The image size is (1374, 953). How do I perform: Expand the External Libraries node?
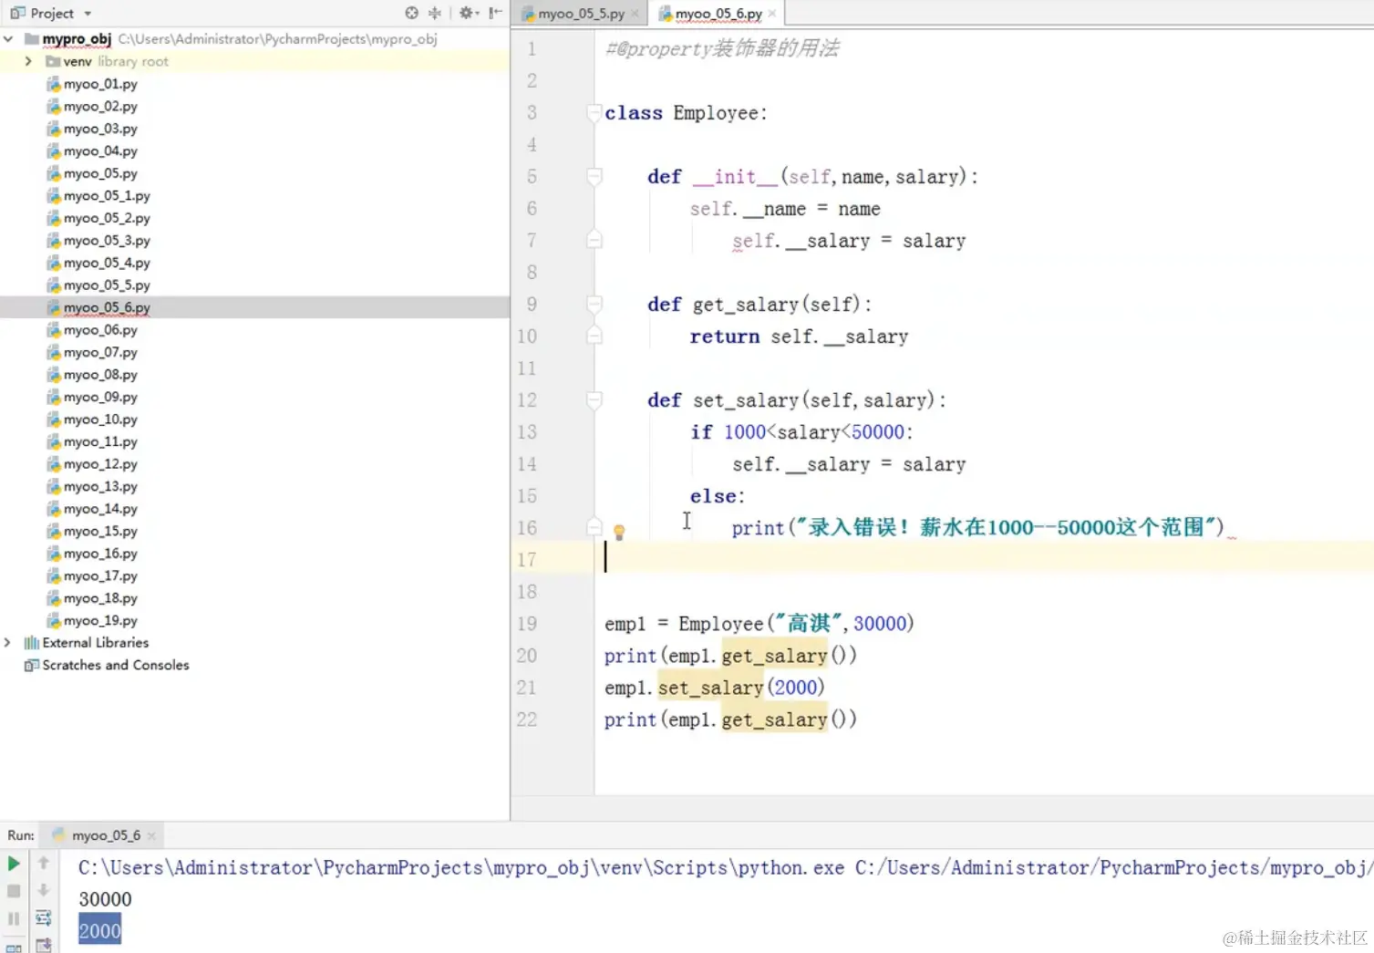point(8,643)
